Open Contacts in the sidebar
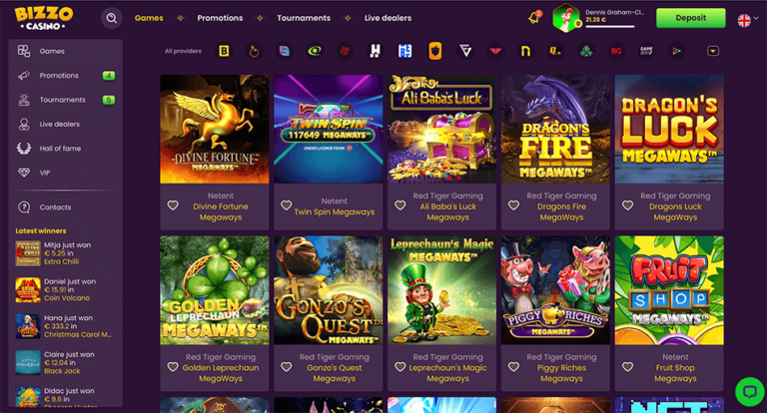Screen dimensions: 767x413 tap(55, 207)
